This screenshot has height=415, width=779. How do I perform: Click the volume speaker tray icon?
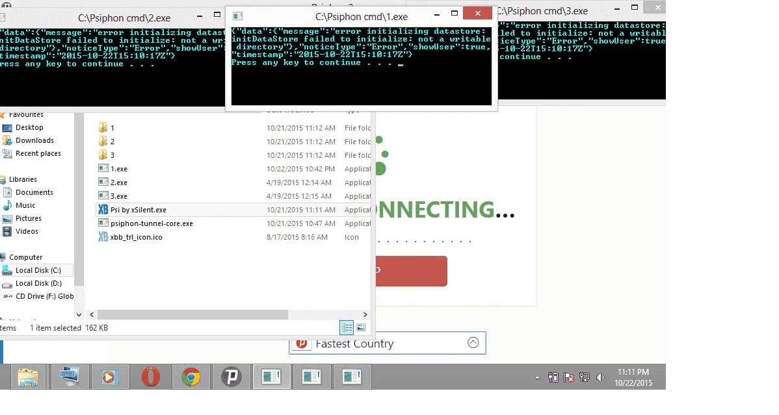[600, 378]
